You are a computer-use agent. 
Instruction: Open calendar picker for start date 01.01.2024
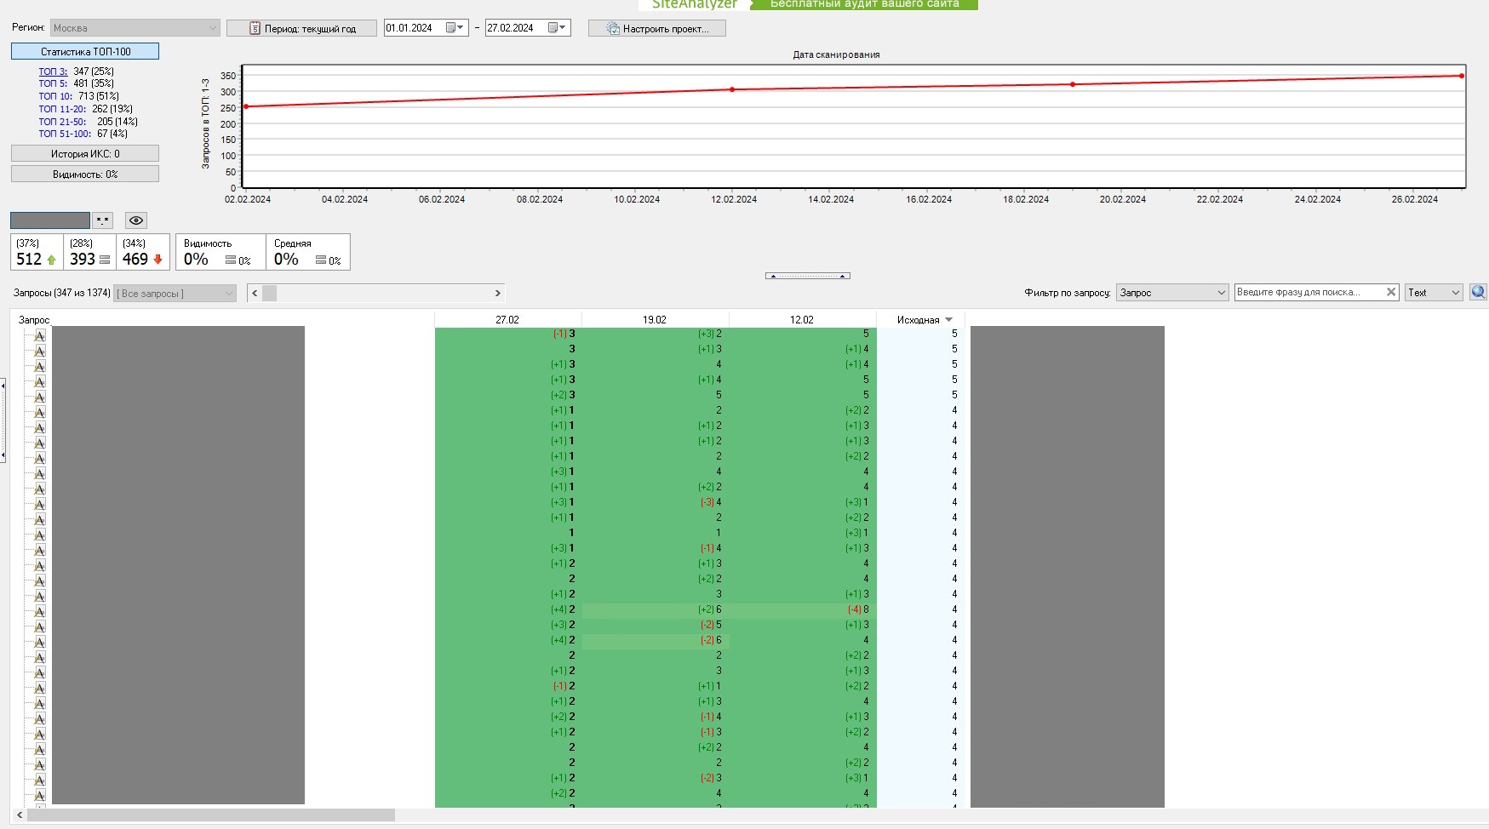[x=455, y=28]
